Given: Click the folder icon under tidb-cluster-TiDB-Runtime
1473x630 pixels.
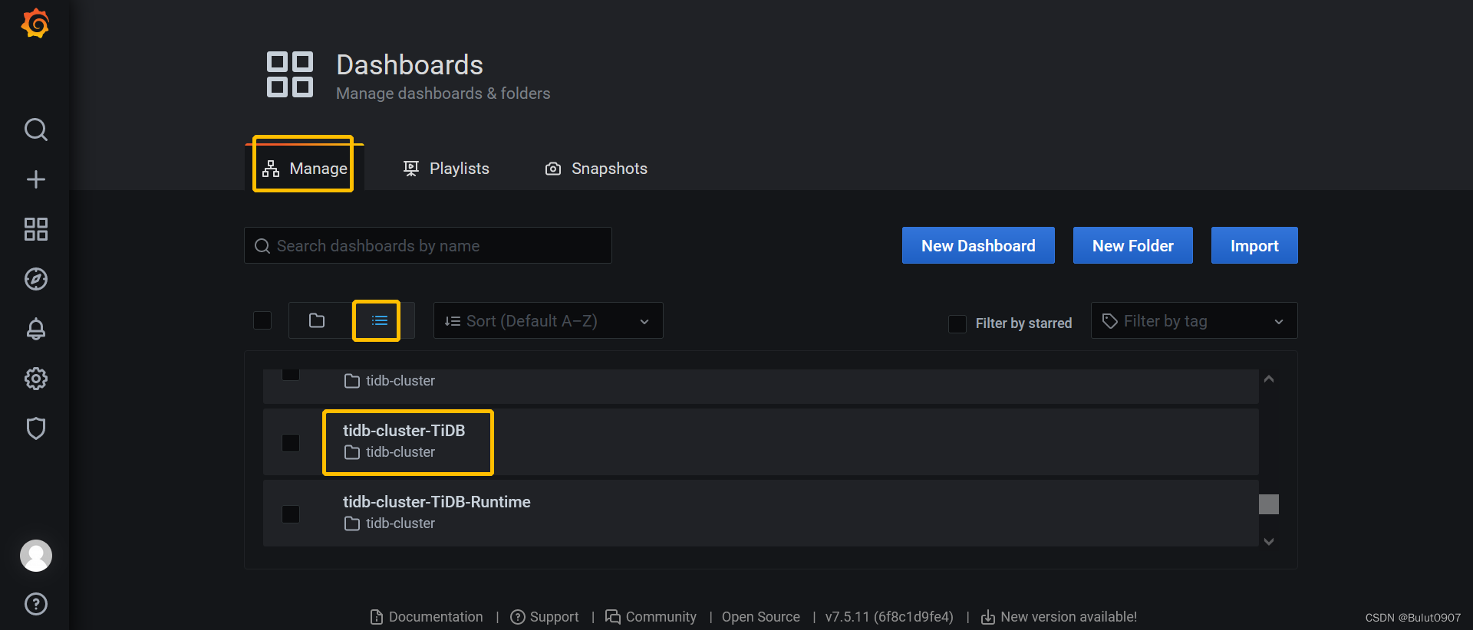Looking at the screenshot, I should (352, 523).
